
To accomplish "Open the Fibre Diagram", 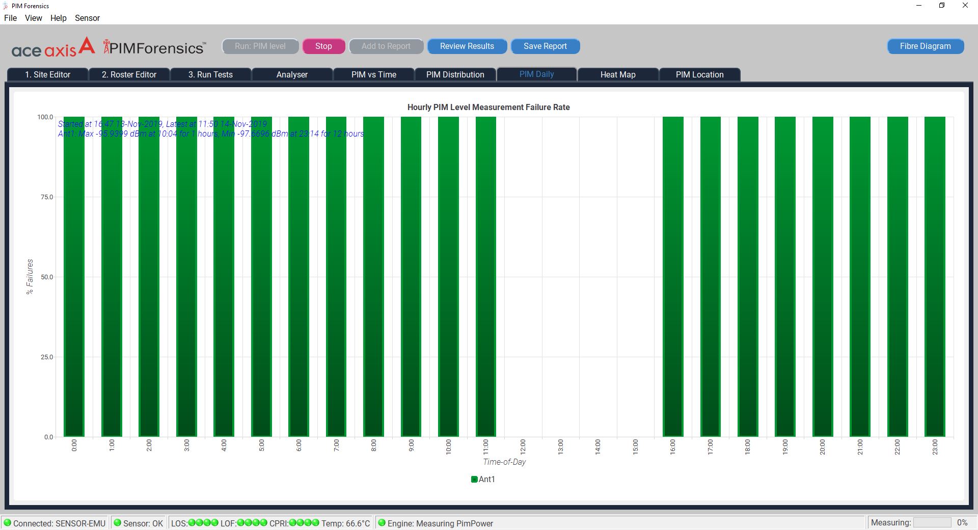I will tap(925, 46).
